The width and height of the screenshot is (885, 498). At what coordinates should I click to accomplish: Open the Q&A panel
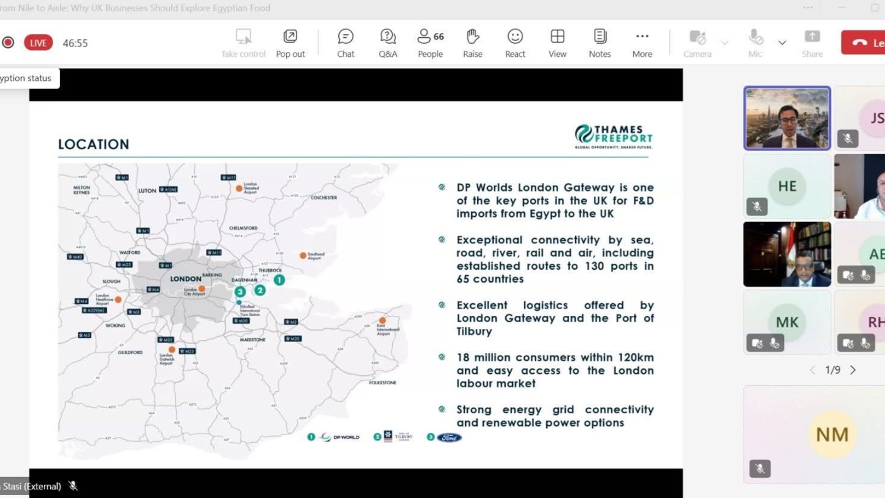tap(387, 43)
